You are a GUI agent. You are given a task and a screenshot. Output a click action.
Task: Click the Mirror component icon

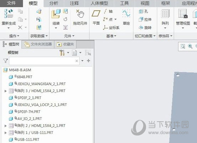66,27
